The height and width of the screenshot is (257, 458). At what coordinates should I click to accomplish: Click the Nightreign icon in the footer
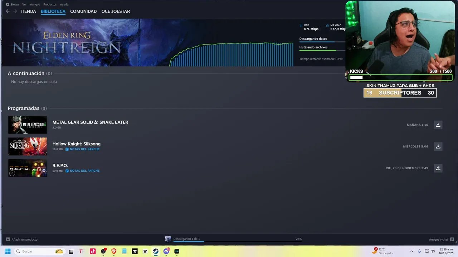[x=168, y=239]
